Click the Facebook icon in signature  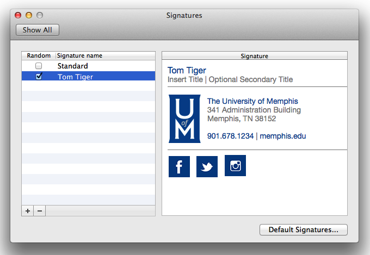(x=179, y=166)
